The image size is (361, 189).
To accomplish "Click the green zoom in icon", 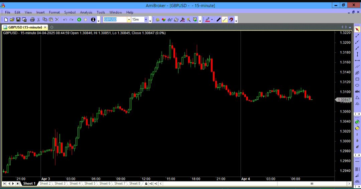I will [x=357, y=122].
